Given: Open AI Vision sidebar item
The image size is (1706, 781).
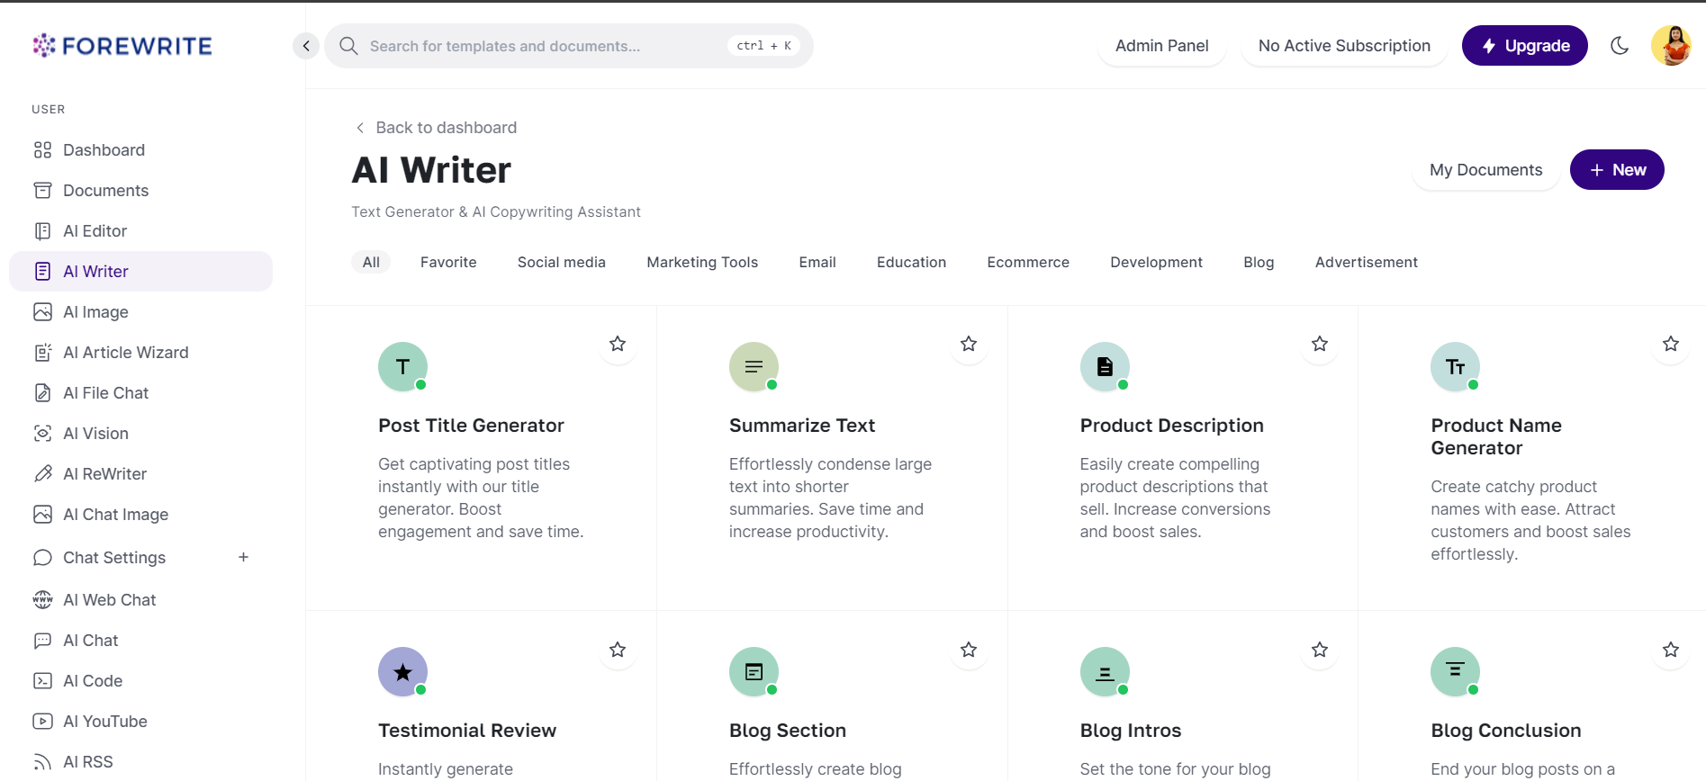Looking at the screenshot, I should coord(140,434).
